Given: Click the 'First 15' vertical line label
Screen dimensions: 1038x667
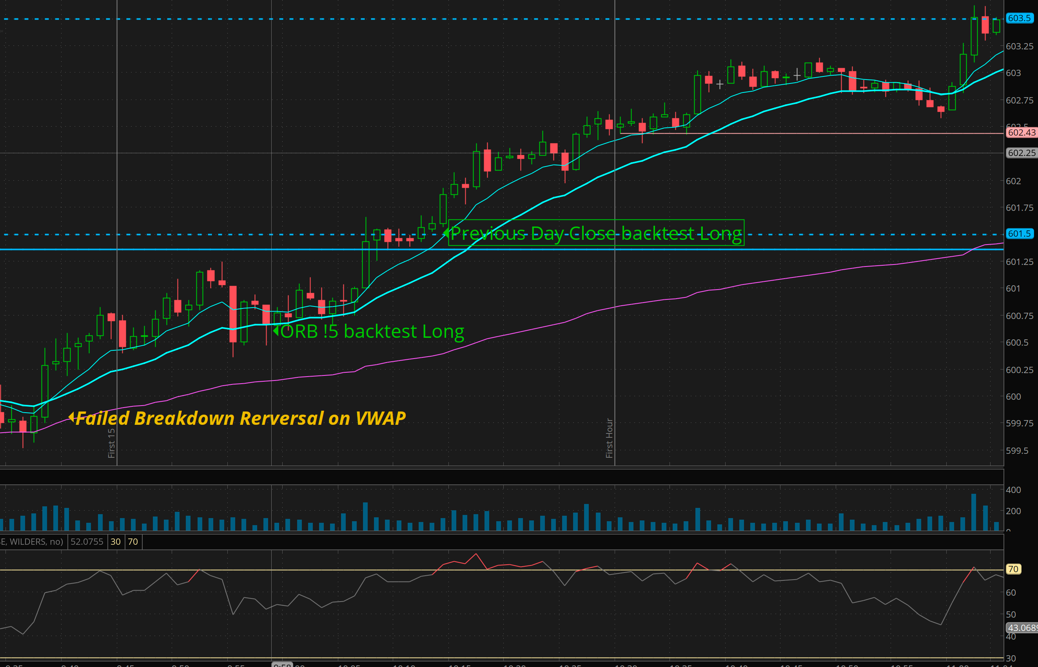Looking at the screenshot, I should [x=111, y=443].
